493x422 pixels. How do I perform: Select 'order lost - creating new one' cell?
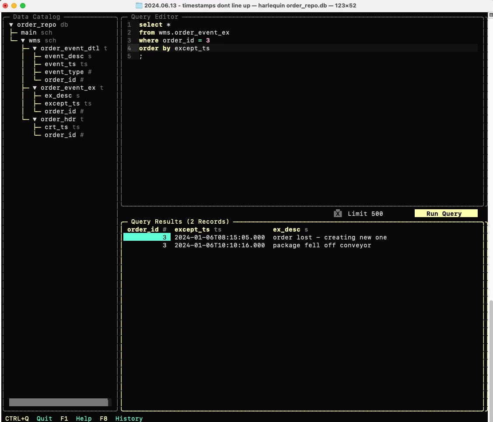click(x=329, y=237)
